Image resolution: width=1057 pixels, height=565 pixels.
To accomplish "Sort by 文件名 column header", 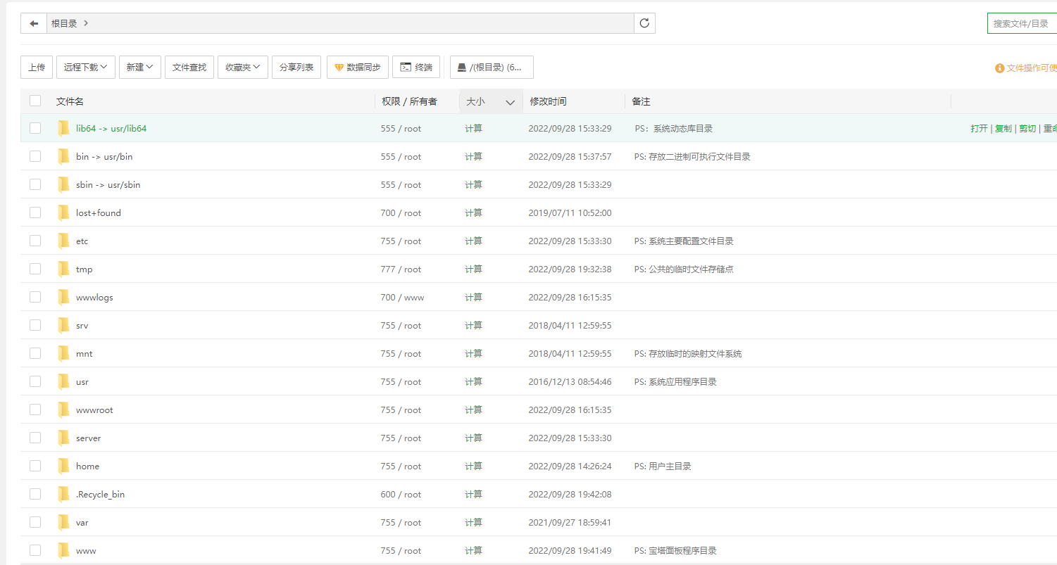I will click(70, 101).
